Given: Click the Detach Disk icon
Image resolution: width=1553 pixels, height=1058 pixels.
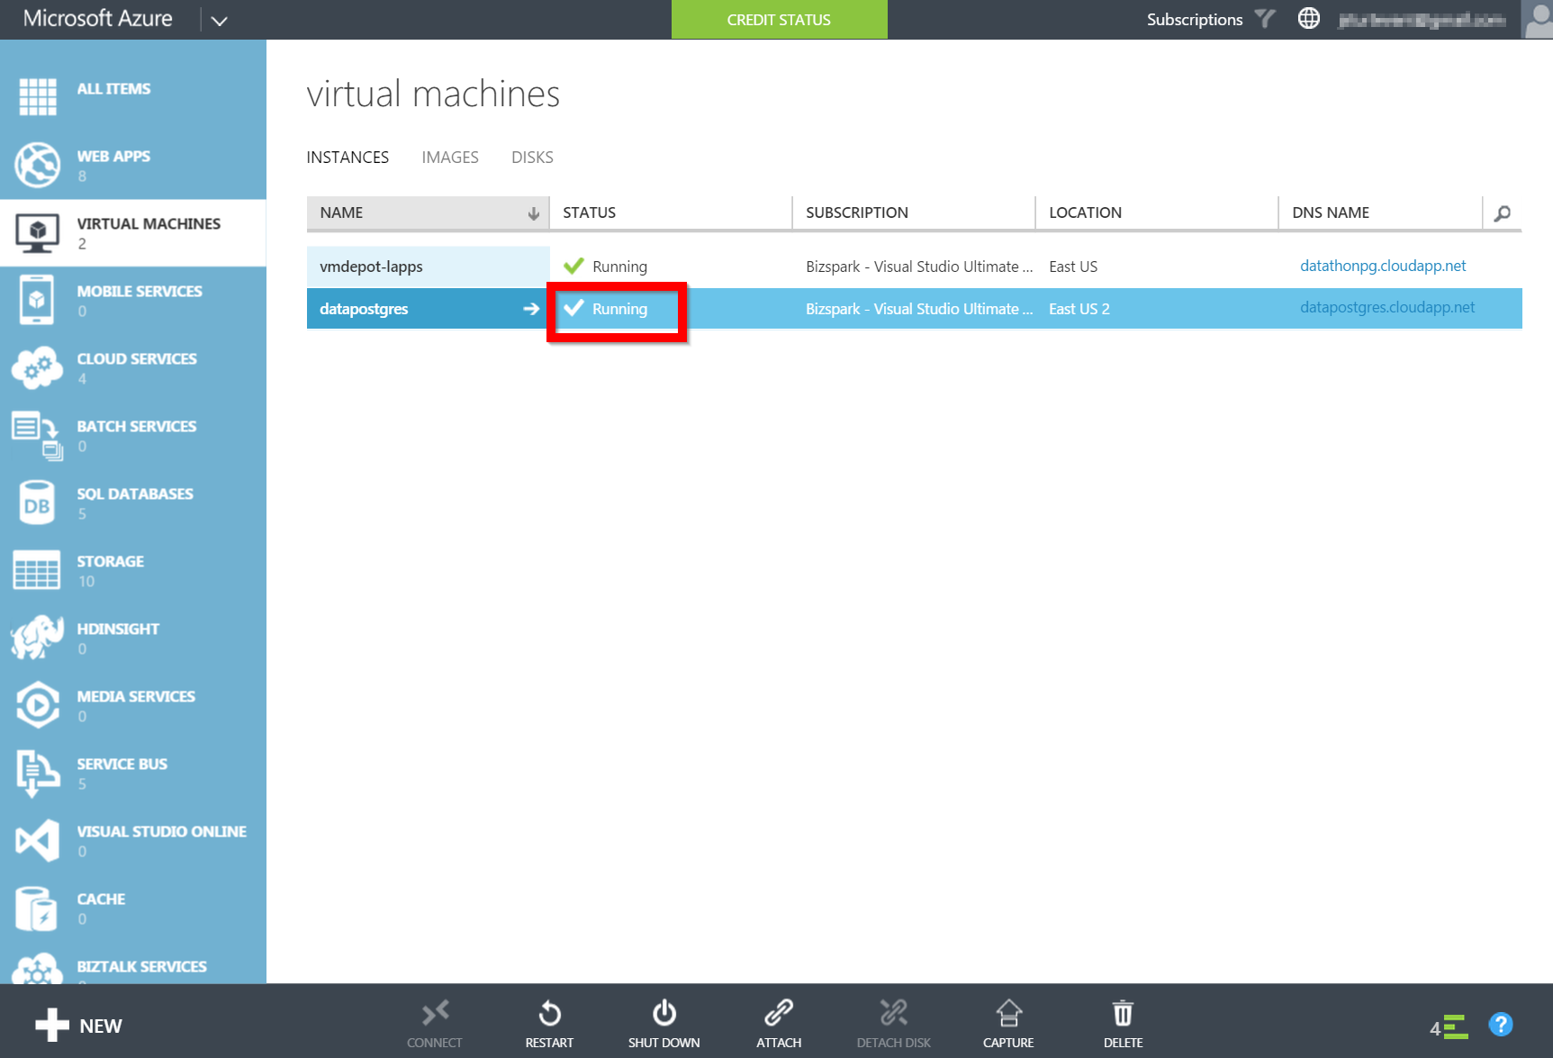Looking at the screenshot, I should tap(894, 1014).
